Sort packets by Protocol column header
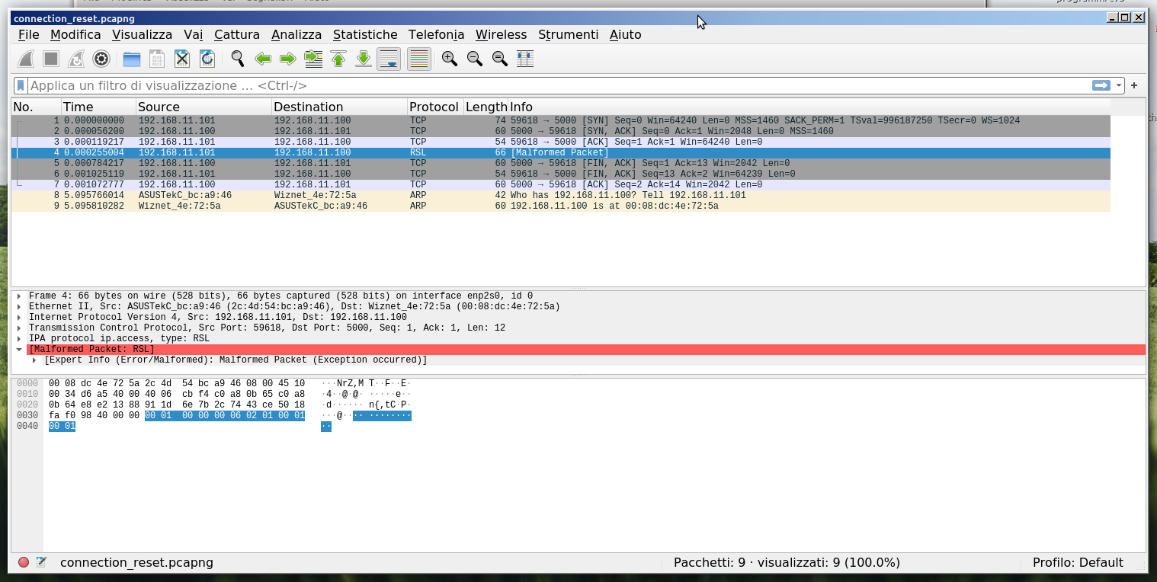This screenshot has width=1157, height=582. tap(434, 107)
